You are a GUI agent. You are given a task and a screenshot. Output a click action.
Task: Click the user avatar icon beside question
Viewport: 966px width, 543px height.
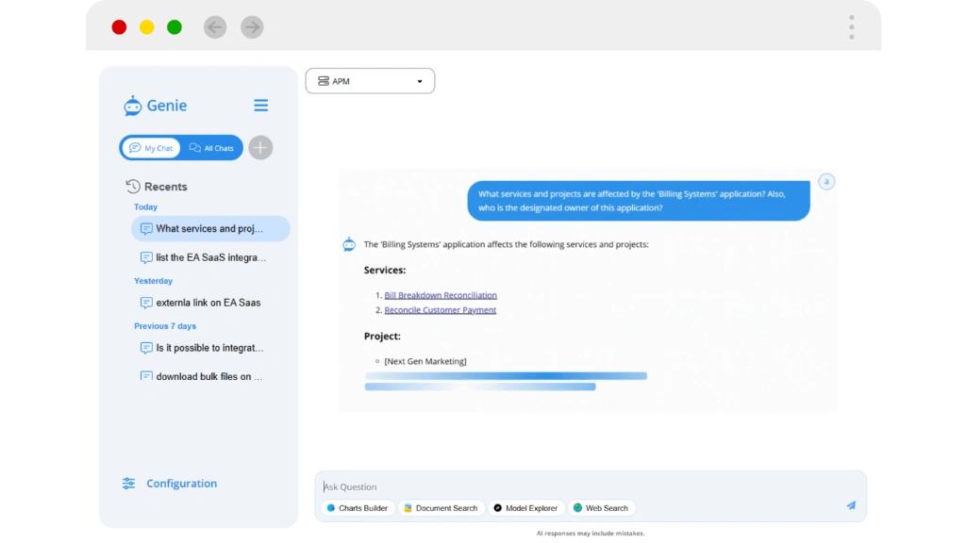(826, 182)
